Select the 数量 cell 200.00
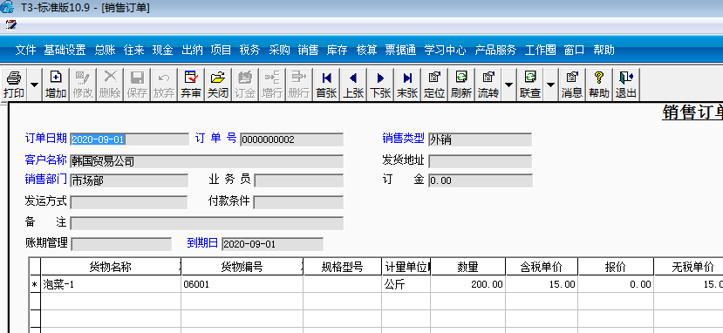 (x=468, y=285)
